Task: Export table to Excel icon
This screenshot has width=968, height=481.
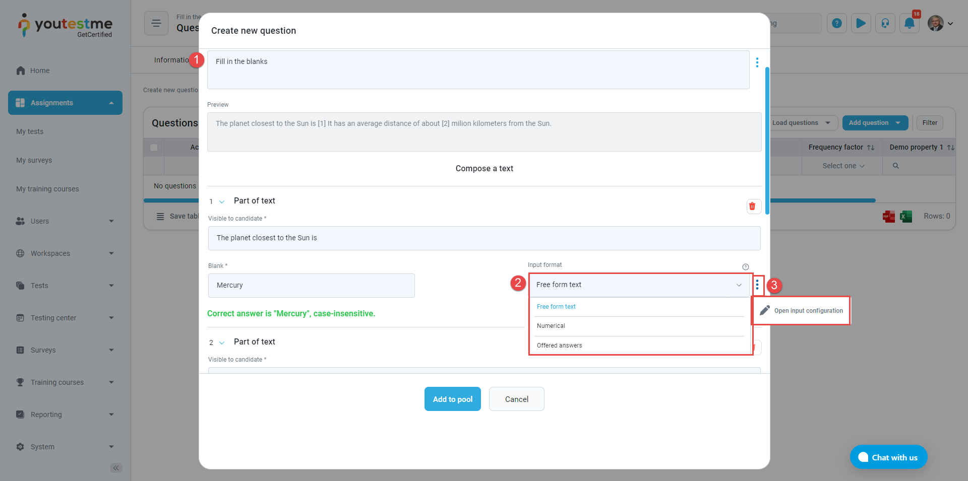Action: (x=906, y=217)
